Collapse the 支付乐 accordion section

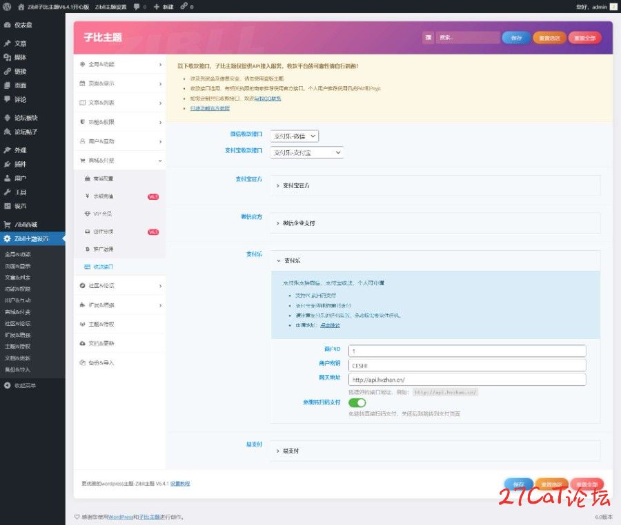[435, 260]
